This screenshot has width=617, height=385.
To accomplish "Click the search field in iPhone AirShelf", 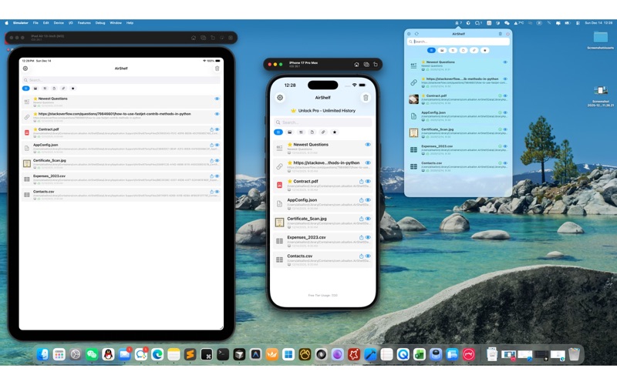I will click(322, 122).
